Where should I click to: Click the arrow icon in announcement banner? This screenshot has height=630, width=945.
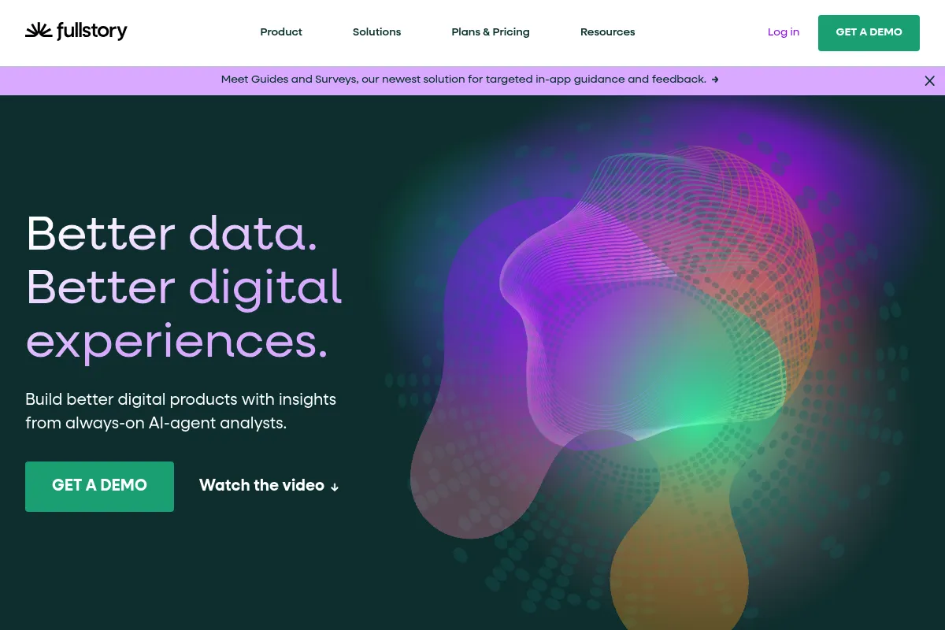(715, 80)
